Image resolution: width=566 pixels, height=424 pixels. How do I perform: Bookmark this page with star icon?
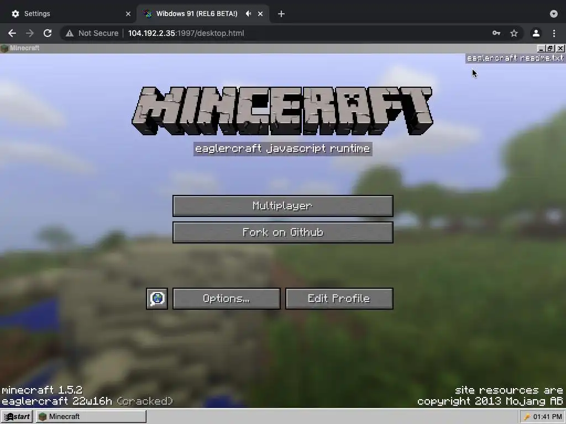pyautogui.click(x=514, y=33)
